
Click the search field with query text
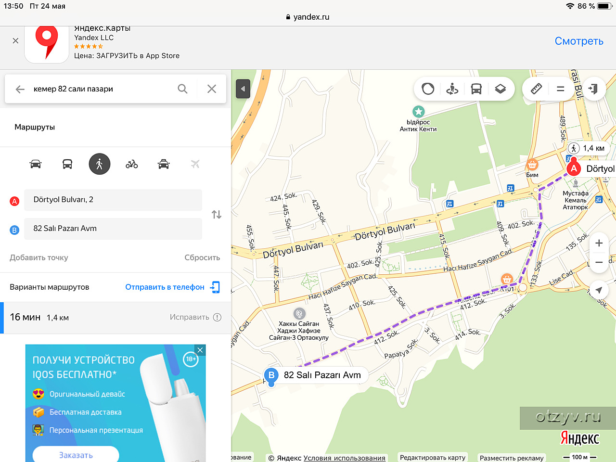coord(101,89)
